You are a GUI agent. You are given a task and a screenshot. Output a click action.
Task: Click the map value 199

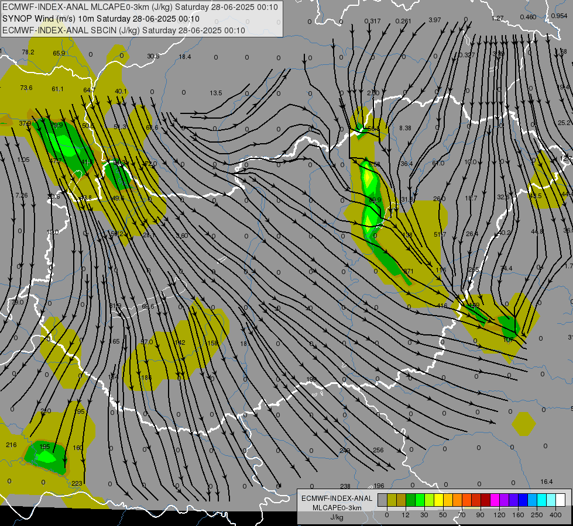tap(311, 379)
